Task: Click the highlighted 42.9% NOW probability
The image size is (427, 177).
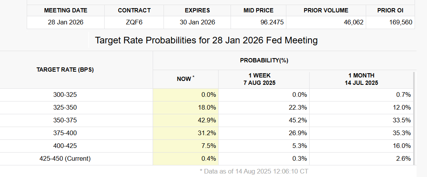Action: coord(207,120)
